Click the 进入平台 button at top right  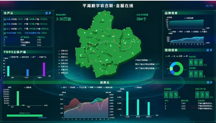coord(209,6)
